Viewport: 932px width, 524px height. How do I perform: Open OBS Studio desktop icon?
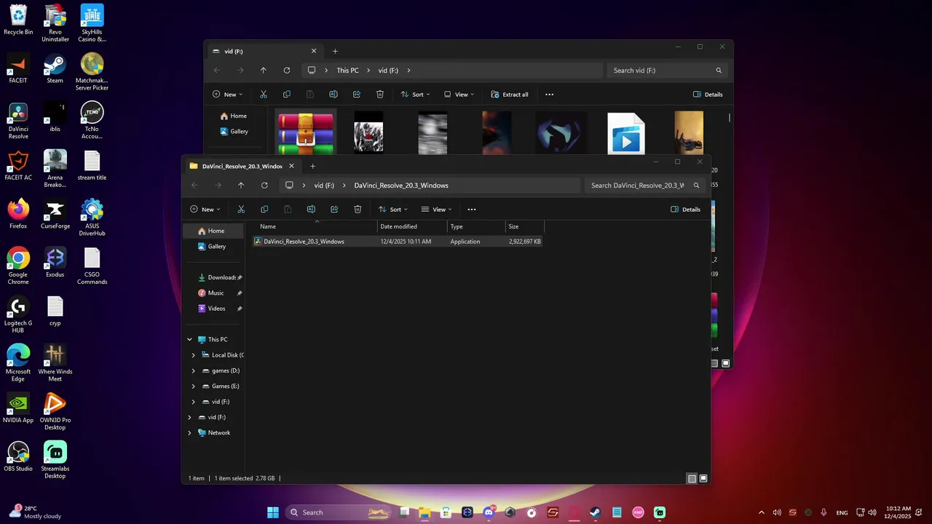click(x=18, y=456)
